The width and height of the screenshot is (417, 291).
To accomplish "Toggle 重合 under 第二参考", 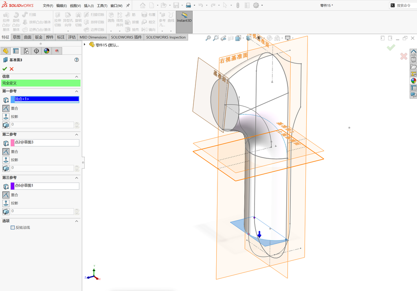I will coord(6,152).
